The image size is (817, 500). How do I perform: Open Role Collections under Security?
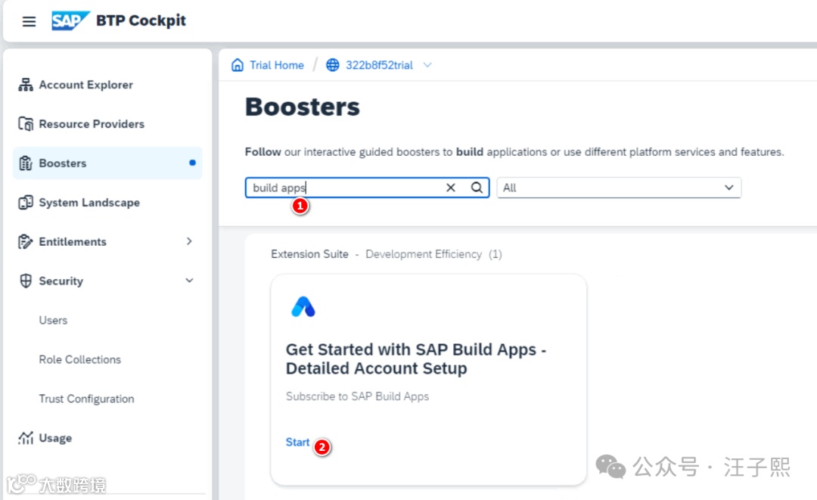[79, 359]
